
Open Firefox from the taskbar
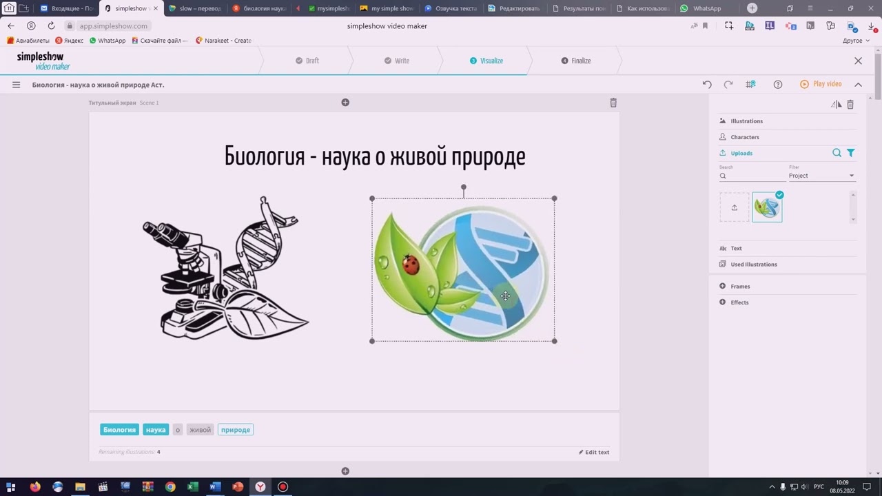pos(35,487)
